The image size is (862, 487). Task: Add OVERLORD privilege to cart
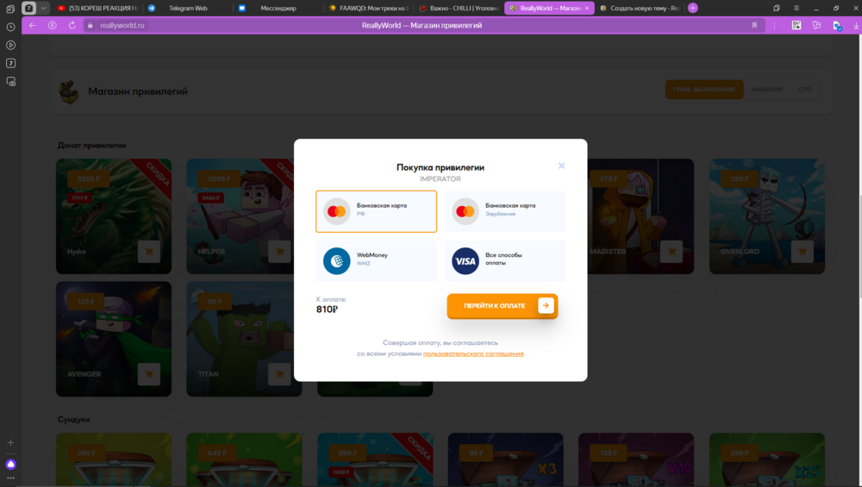pos(802,252)
